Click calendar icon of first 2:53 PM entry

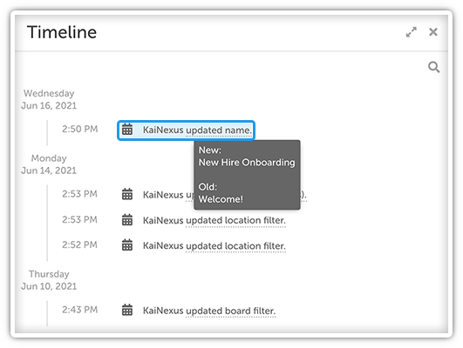(127, 194)
